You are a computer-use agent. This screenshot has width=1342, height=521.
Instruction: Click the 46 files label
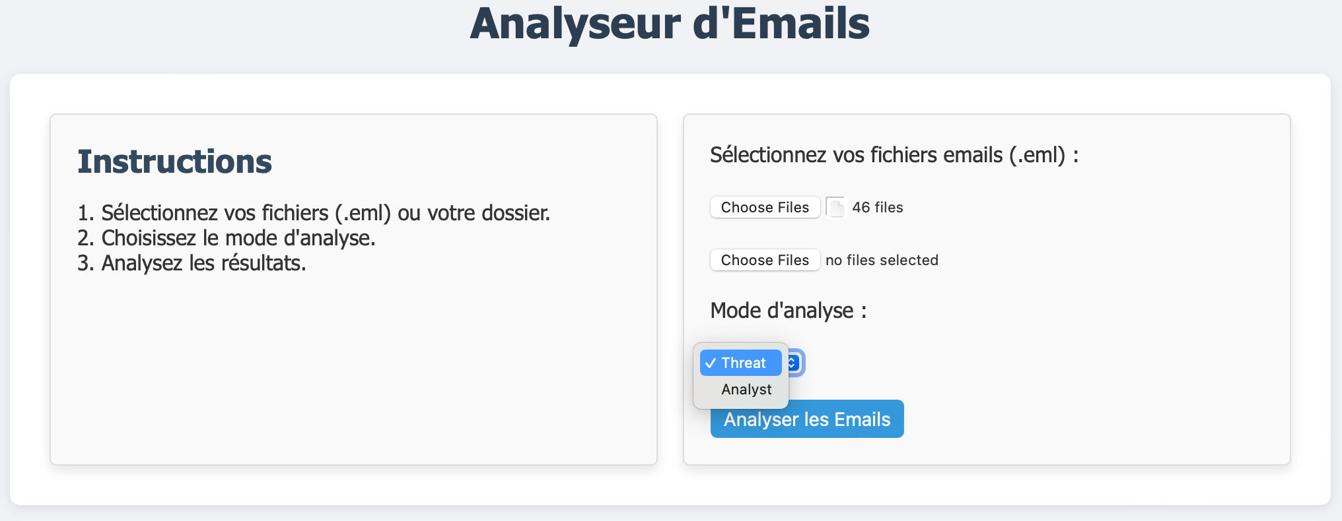click(x=877, y=206)
